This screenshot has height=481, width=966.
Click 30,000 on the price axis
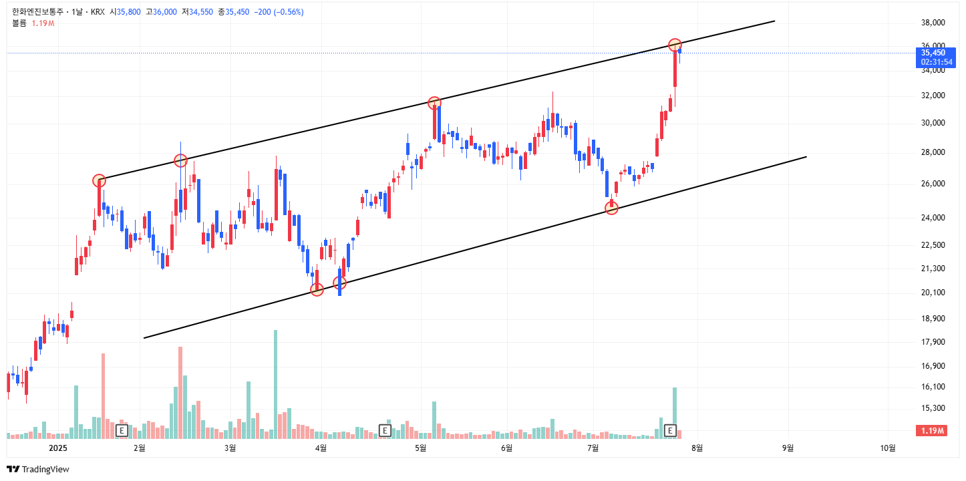click(x=933, y=123)
